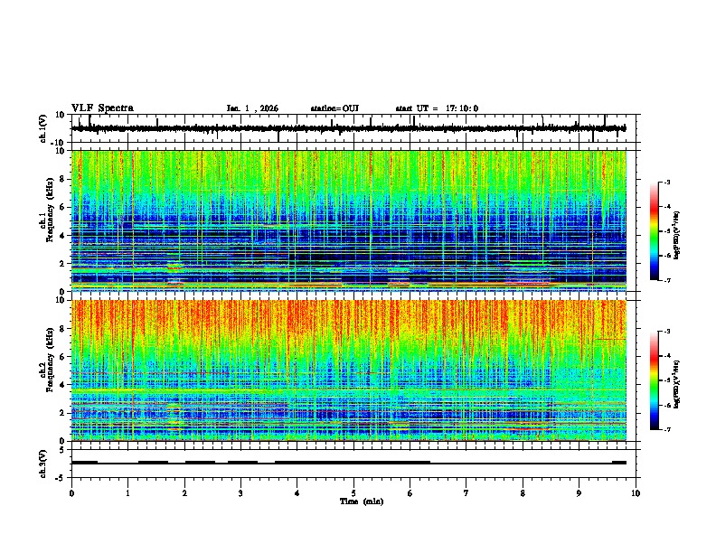Click the thick ch.3 segment near minute 3
The height and width of the screenshot is (553, 716).
[x=242, y=463]
